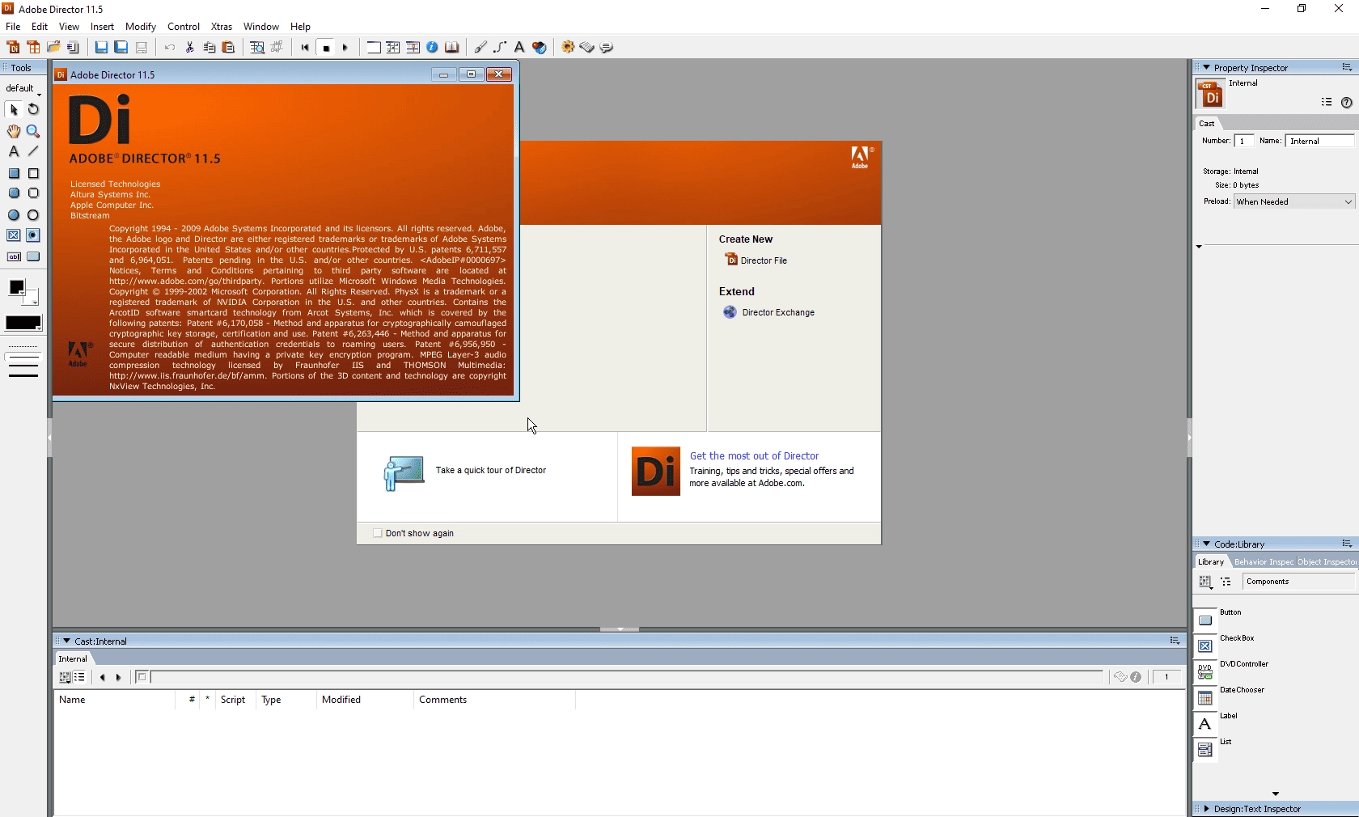Switch to Behavior Inspector tab

click(x=1263, y=562)
